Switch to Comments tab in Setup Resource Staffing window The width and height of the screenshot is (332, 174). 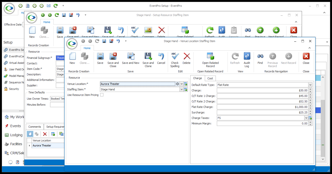(35, 127)
